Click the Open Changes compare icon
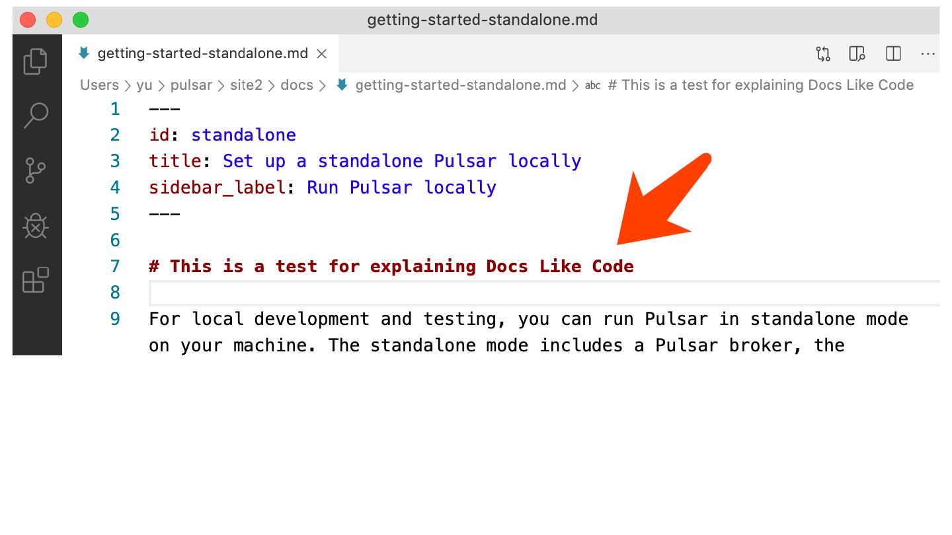 (822, 54)
